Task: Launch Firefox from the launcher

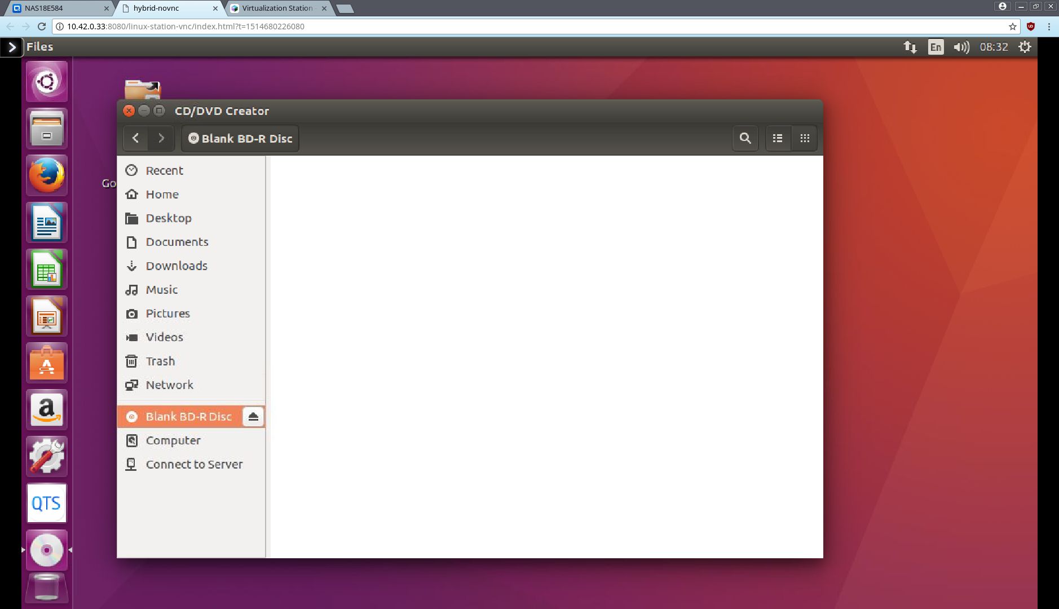Action: coord(47,175)
